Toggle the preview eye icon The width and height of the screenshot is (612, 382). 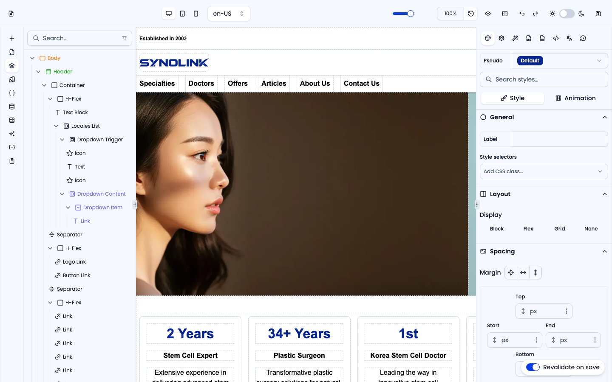[488, 14]
